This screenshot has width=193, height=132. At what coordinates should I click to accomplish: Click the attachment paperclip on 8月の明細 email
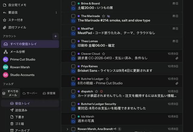click(x=177, y=83)
